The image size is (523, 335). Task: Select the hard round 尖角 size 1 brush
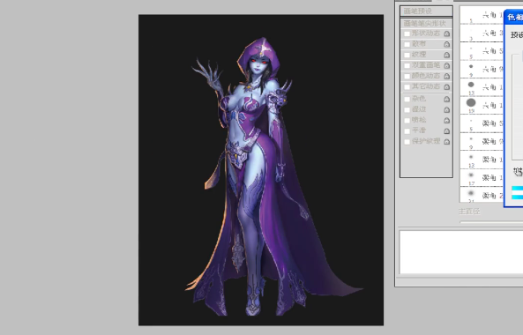482,15
